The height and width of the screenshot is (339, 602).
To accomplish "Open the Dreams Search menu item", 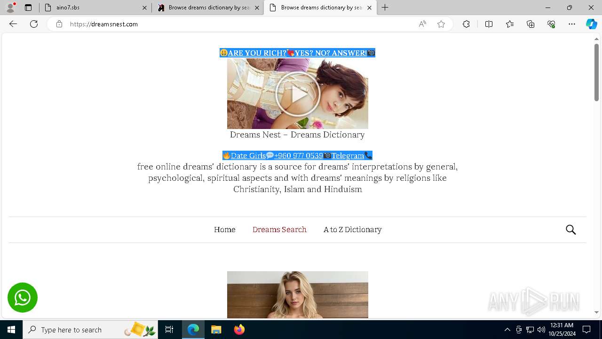I will tap(279, 230).
